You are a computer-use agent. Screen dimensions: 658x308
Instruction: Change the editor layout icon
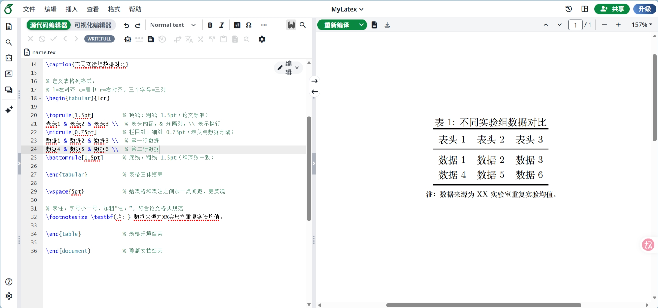(584, 9)
